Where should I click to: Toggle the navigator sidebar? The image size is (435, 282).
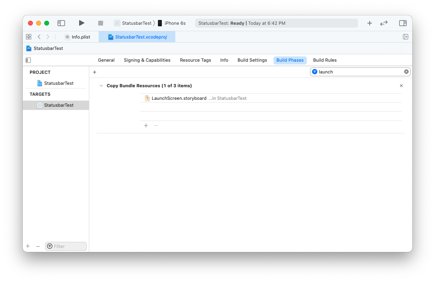point(61,23)
